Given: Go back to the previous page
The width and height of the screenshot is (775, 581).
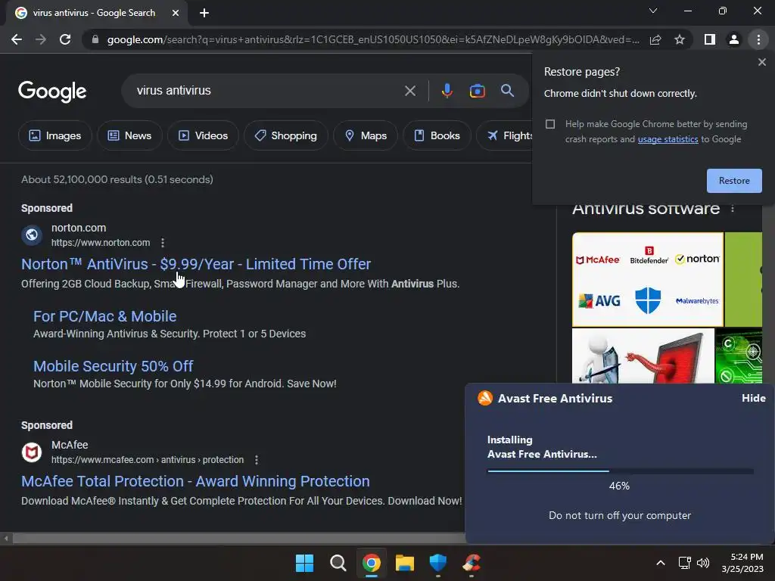Looking at the screenshot, I should coord(17,39).
